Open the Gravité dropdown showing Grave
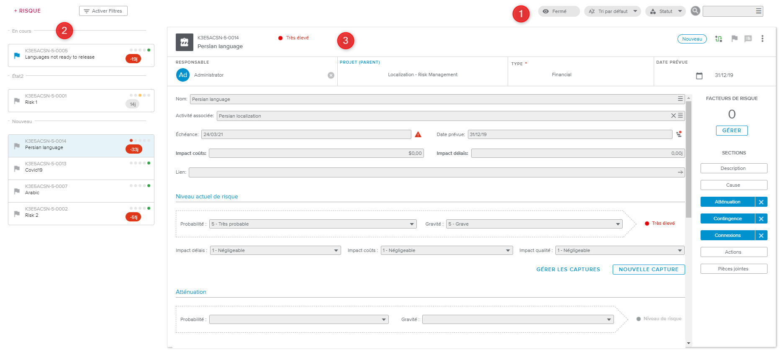 (x=534, y=224)
